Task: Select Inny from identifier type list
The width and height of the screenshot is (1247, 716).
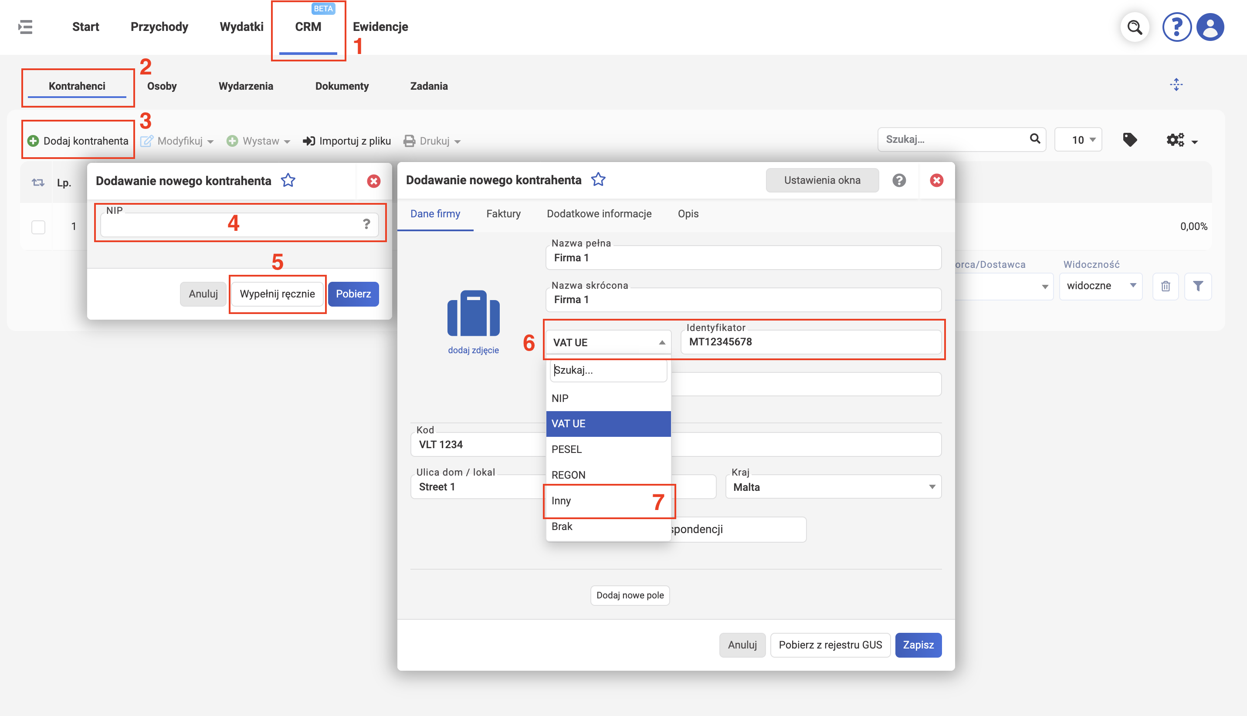Action: click(x=608, y=500)
